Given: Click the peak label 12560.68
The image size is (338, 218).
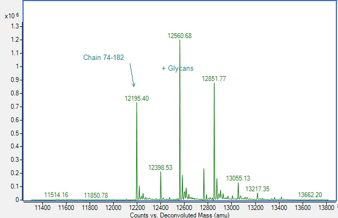Looking at the screenshot, I should click(x=180, y=36).
